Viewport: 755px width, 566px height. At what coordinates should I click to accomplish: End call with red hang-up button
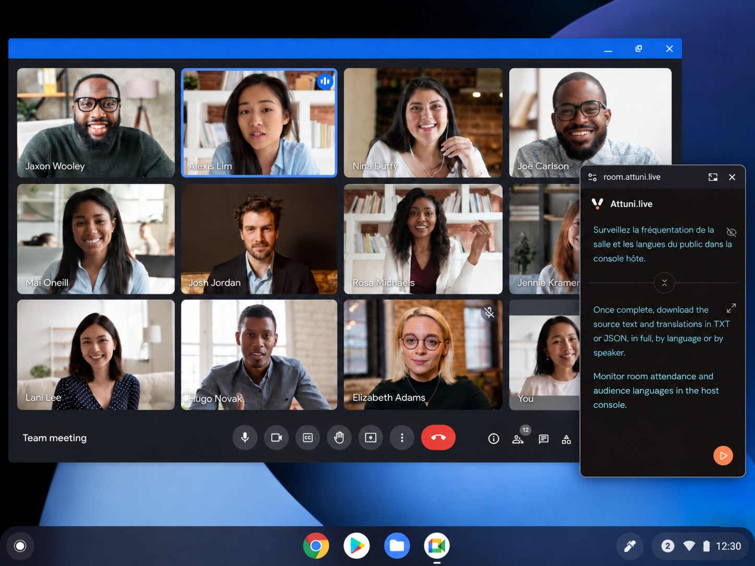pyautogui.click(x=438, y=438)
